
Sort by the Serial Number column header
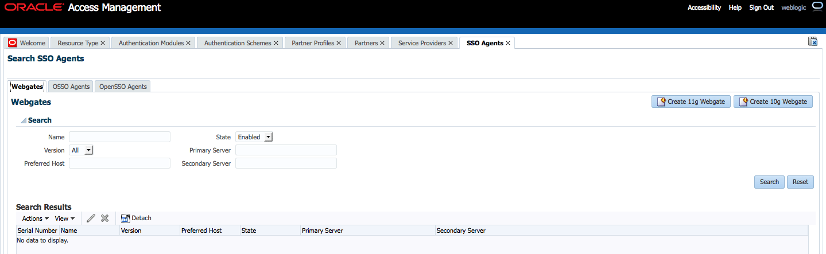38,230
